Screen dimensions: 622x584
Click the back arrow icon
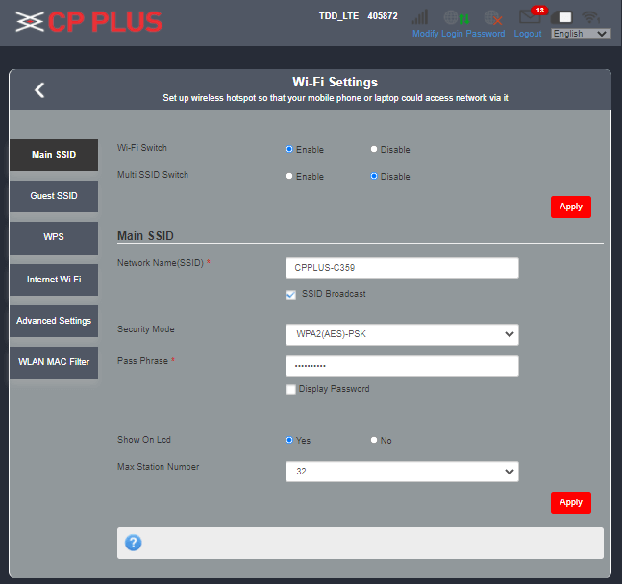coord(39,90)
